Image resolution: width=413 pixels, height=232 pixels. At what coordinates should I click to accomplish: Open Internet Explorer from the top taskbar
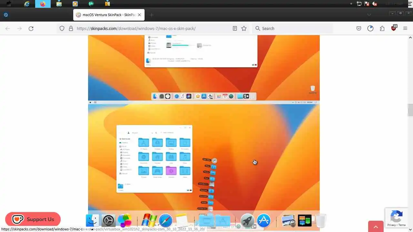click(x=27, y=4)
